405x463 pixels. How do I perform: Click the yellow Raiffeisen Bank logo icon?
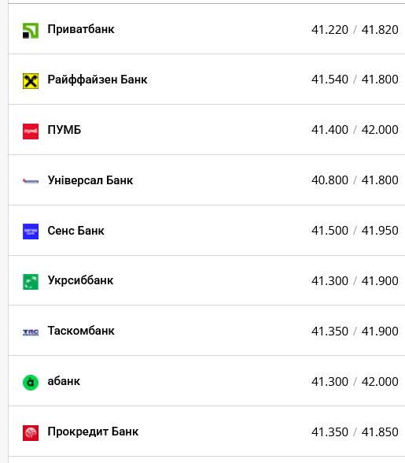31,81
